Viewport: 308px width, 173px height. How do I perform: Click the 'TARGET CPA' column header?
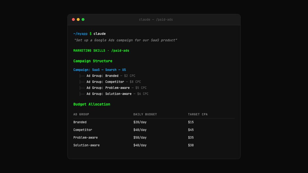tap(198, 114)
